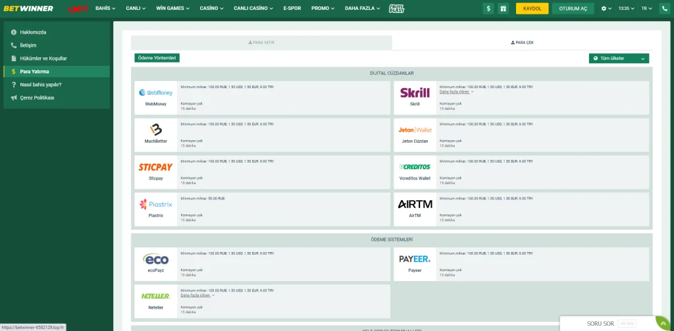Viewport: 674px width, 331px height.
Task: Select the ecoPayz payment logo
Action: click(x=155, y=259)
